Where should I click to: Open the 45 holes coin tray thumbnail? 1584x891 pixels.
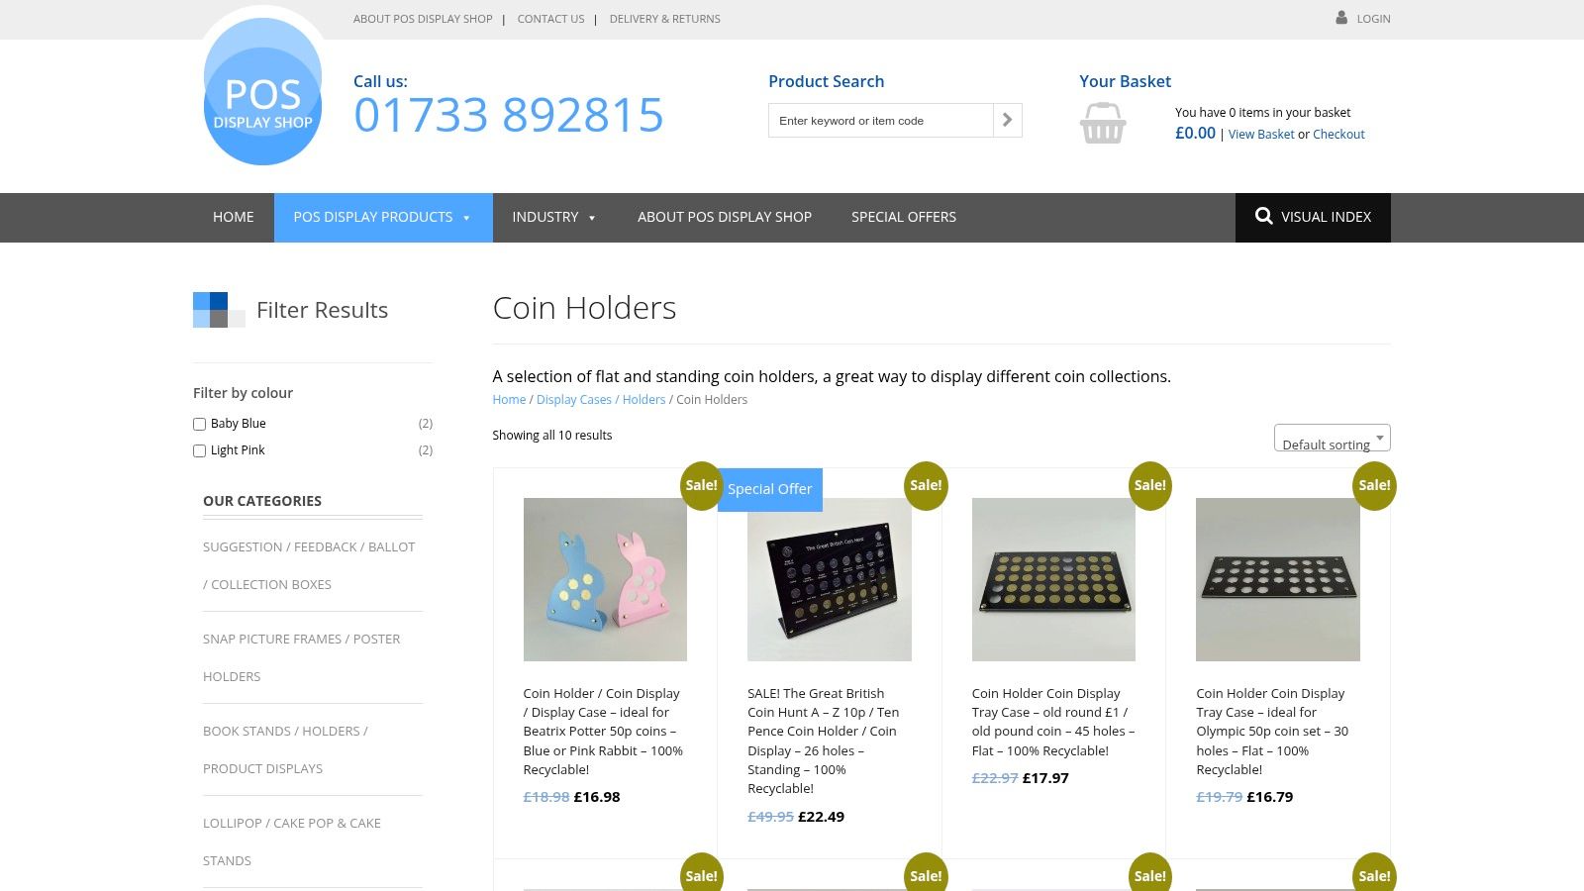point(1053,579)
